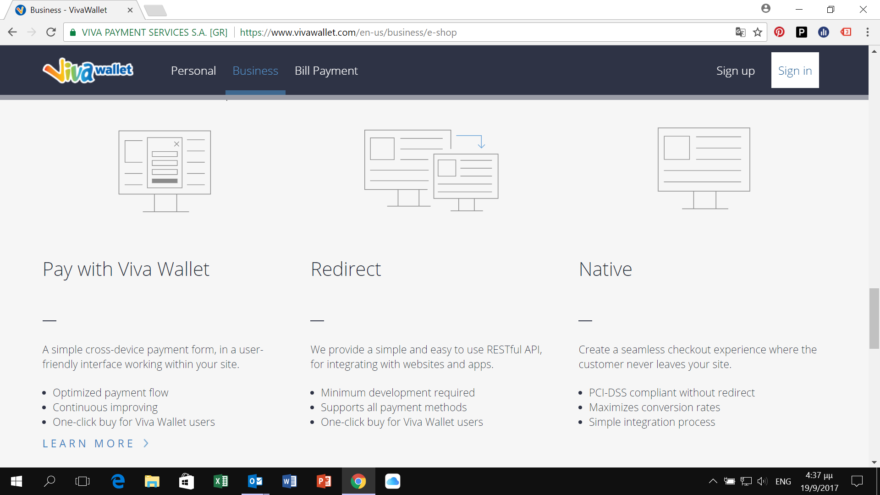880x495 pixels.
Task: Click the scrollbar up arrow
Action: [x=874, y=51]
